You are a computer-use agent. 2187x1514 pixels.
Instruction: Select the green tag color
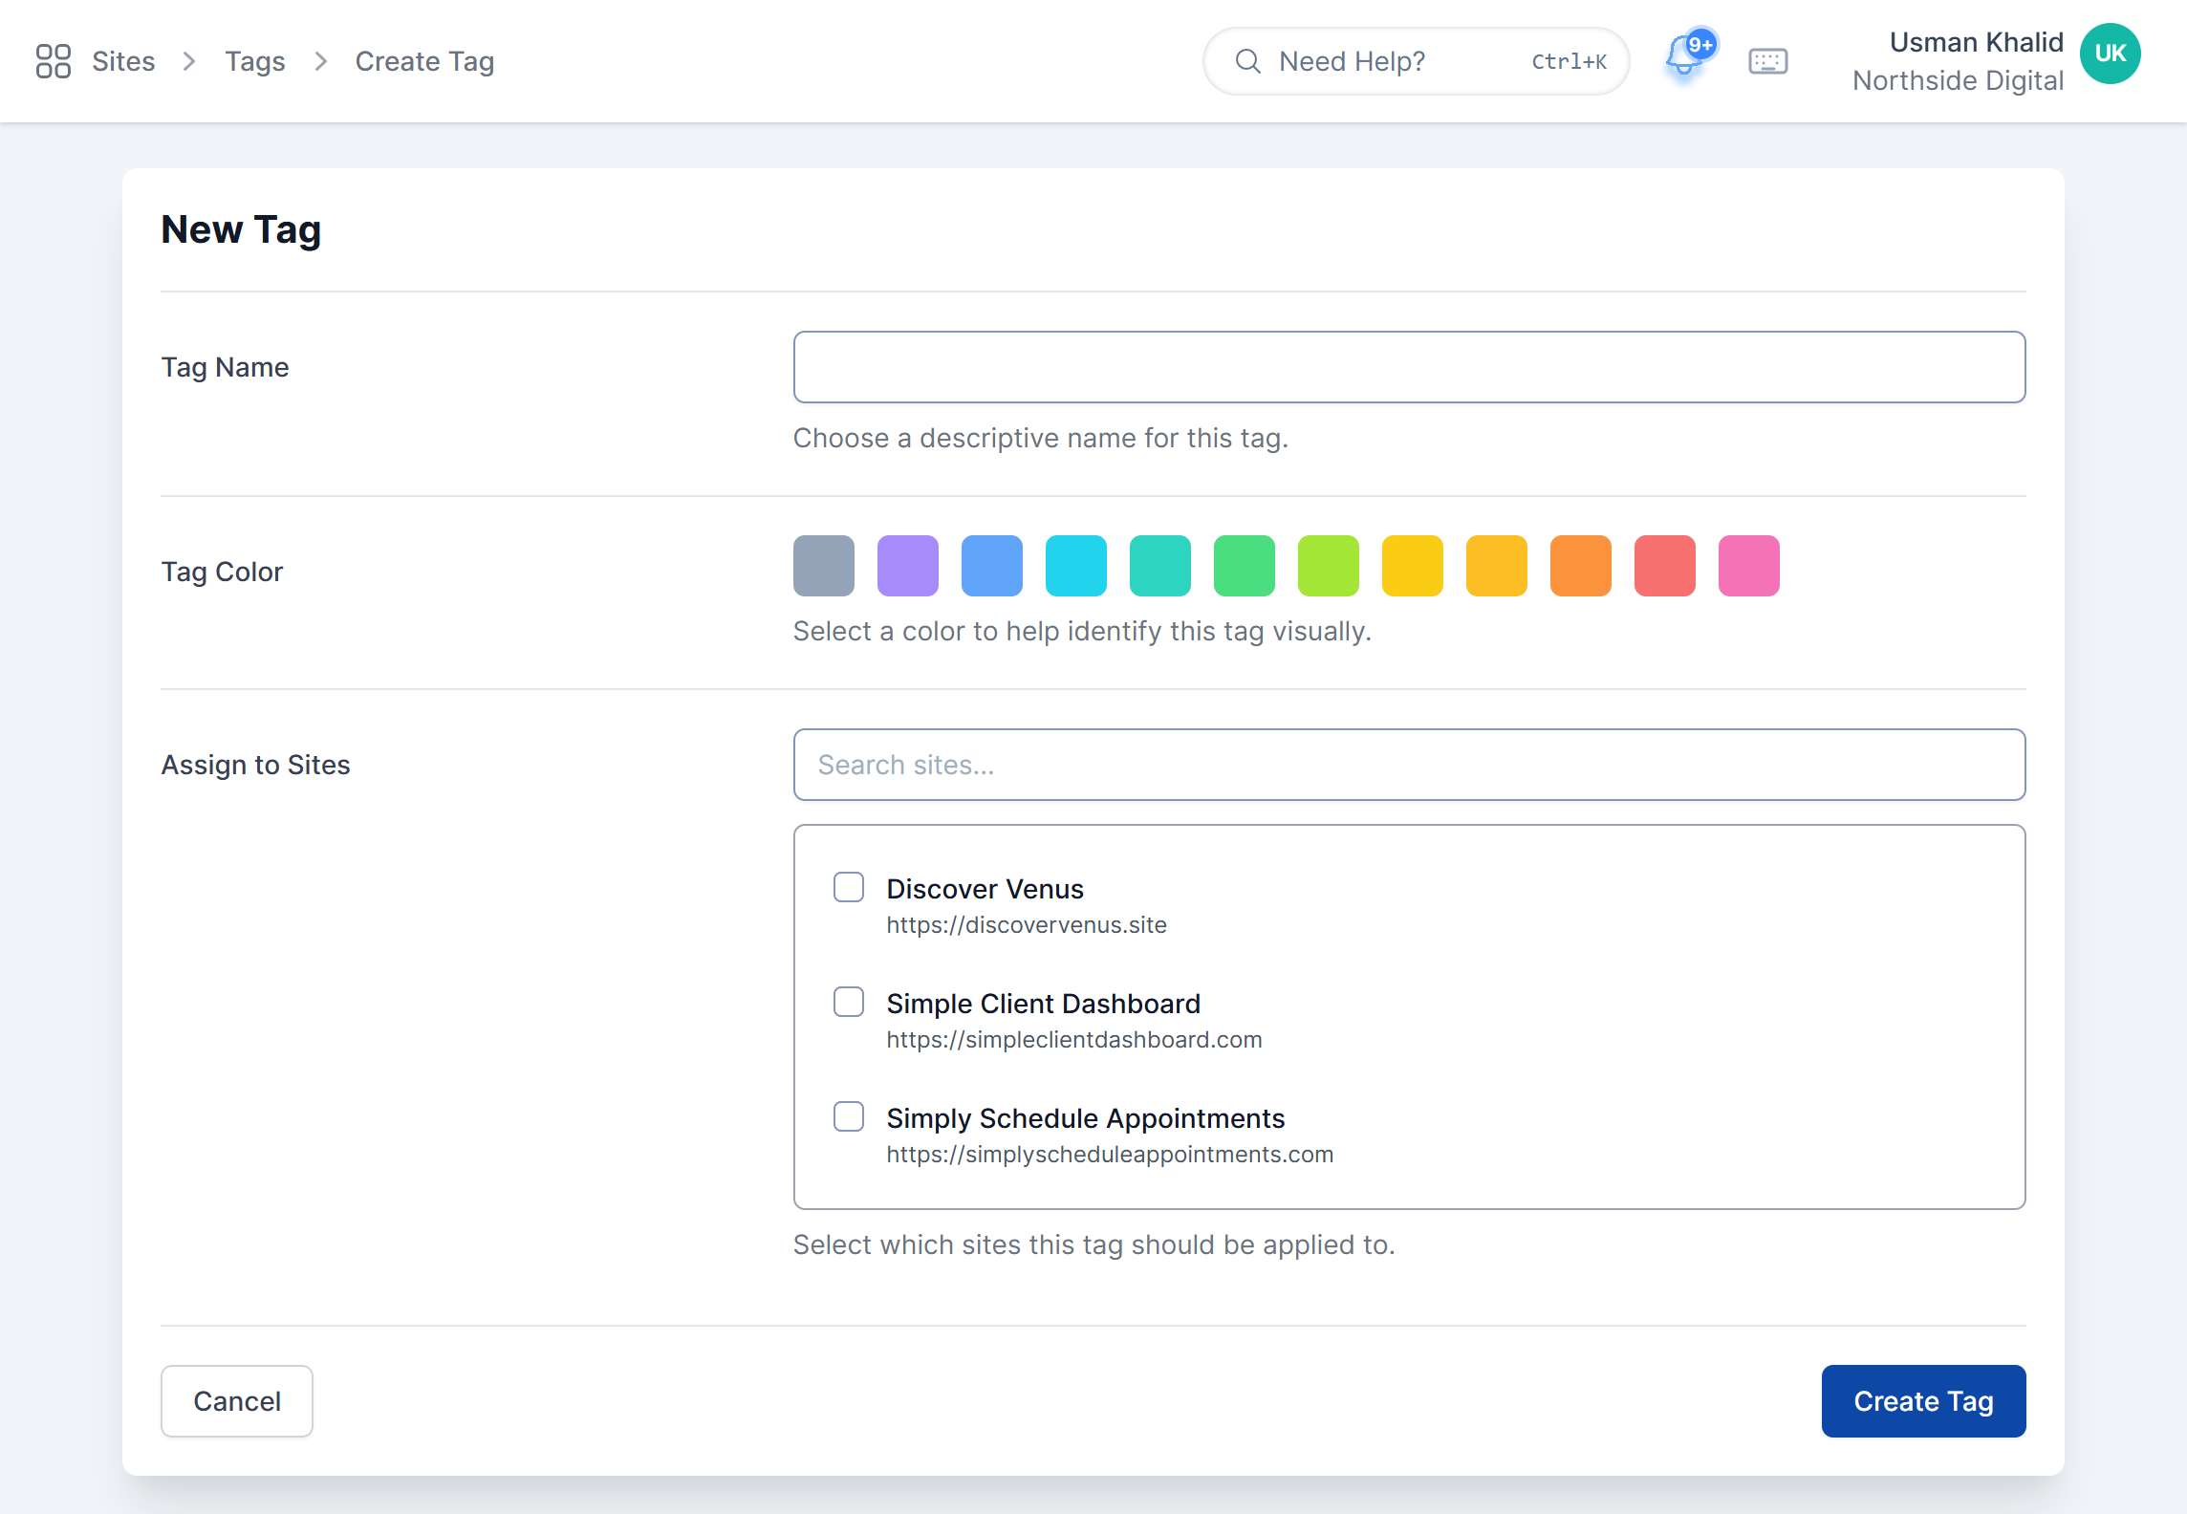pos(1245,566)
